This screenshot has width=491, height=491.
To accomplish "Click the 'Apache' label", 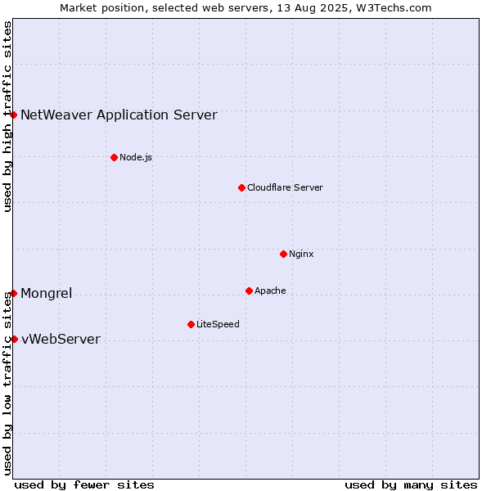I will point(270,291).
